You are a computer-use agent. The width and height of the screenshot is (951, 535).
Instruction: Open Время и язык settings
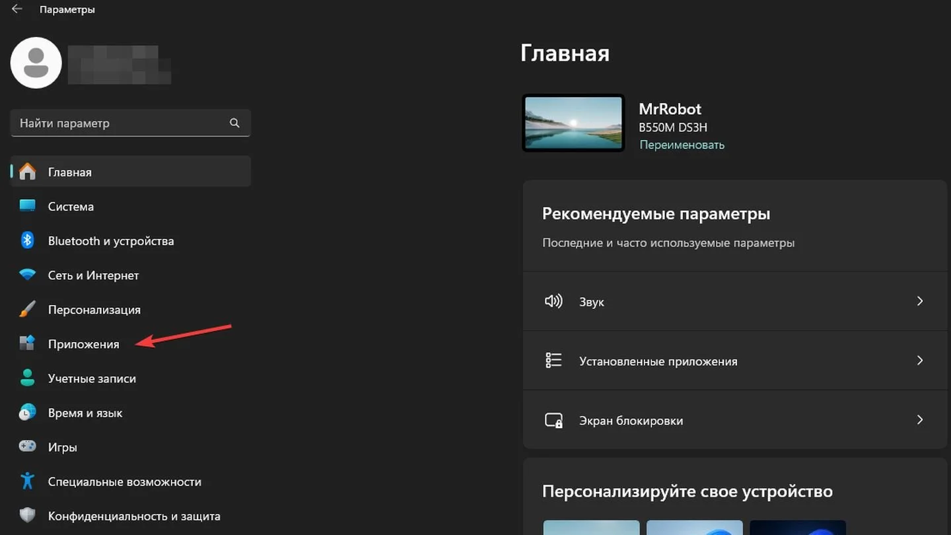[x=131, y=413]
